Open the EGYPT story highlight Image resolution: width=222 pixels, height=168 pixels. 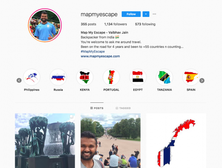click(138, 77)
